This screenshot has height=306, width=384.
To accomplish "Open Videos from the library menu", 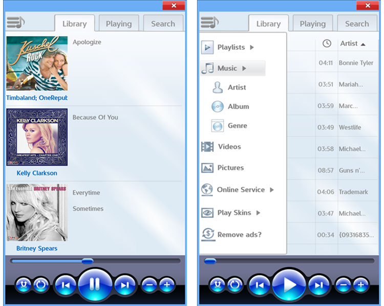I will click(x=229, y=147).
